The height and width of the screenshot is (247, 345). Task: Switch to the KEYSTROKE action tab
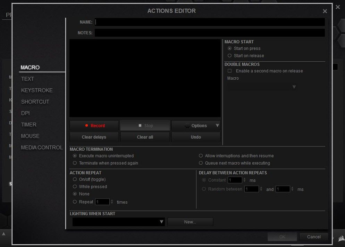click(37, 90)
